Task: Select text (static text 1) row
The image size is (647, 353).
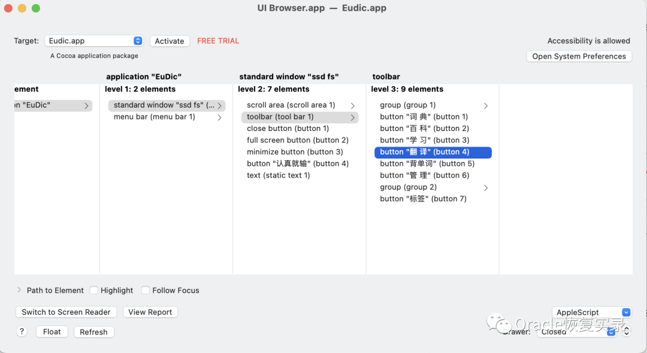Action: (300, 175)
